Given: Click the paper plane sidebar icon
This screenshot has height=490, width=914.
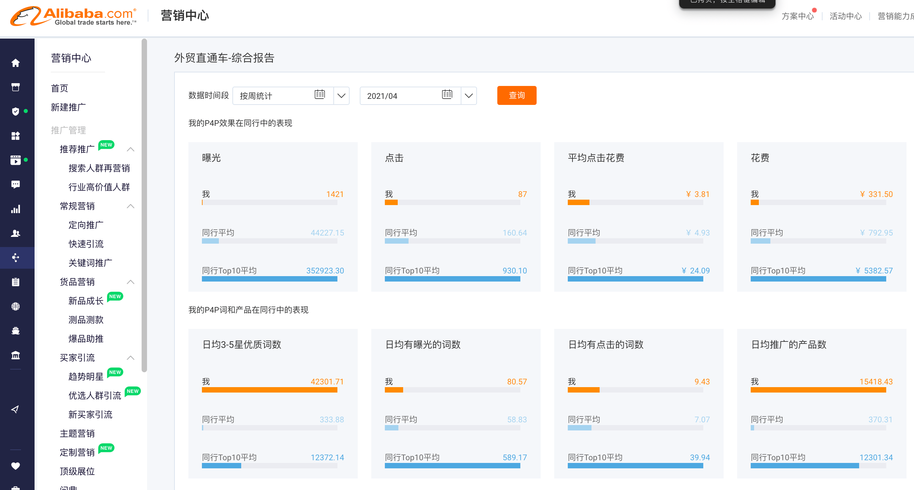Looking at the screenshot, I should pyautogui.click(x=15, y=409).
